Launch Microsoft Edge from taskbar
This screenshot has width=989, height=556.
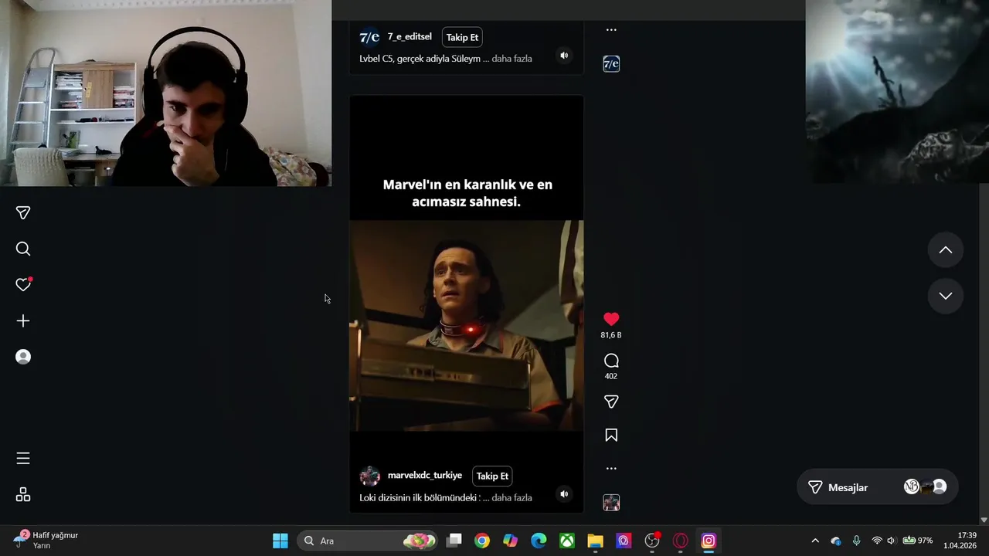pos(539,541)
